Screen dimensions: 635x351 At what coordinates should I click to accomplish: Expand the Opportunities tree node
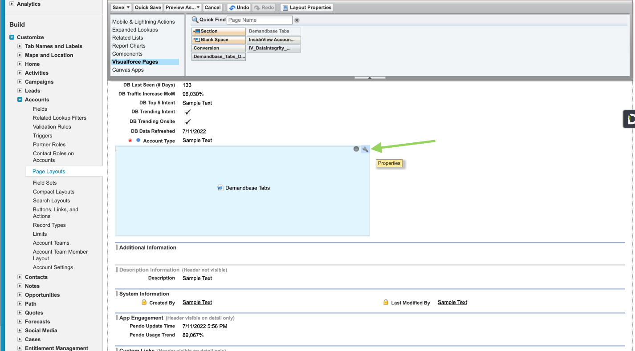click(x=20, y=295)
